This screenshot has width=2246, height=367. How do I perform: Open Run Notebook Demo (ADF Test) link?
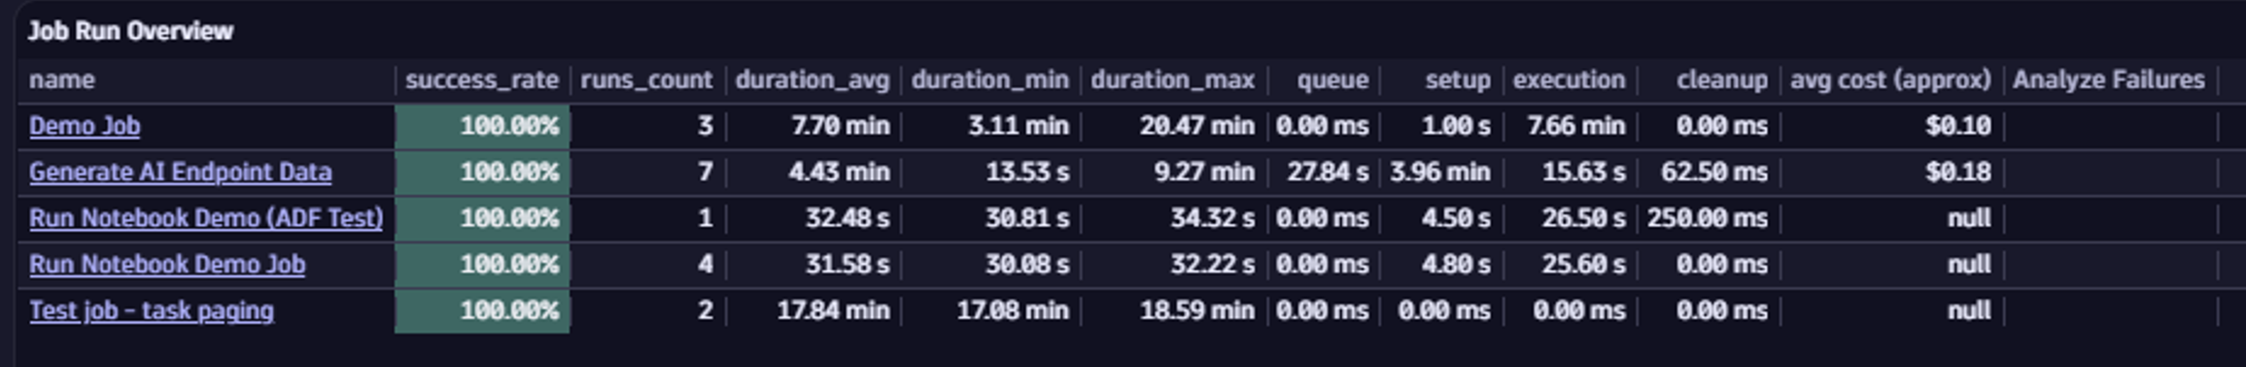pos(206,218)
